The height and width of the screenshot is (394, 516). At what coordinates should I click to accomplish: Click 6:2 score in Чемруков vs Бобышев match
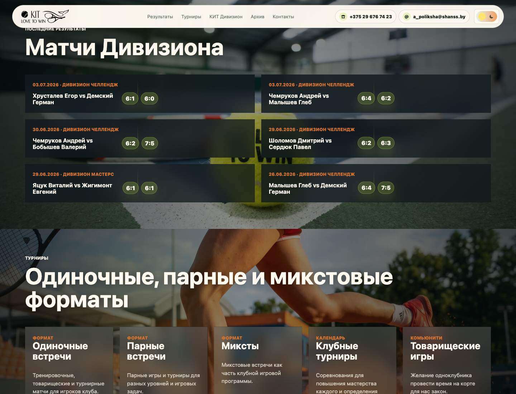tap(130, 143)
